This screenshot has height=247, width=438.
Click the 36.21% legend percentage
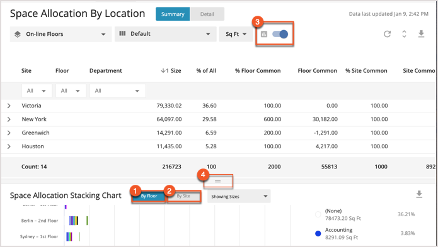pyautogui.click(x=406, y=214)
